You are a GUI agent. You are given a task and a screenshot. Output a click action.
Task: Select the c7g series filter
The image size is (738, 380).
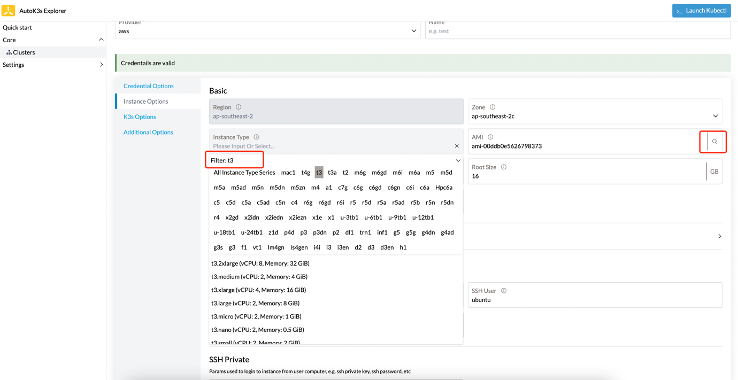click(x=343, y=188)
